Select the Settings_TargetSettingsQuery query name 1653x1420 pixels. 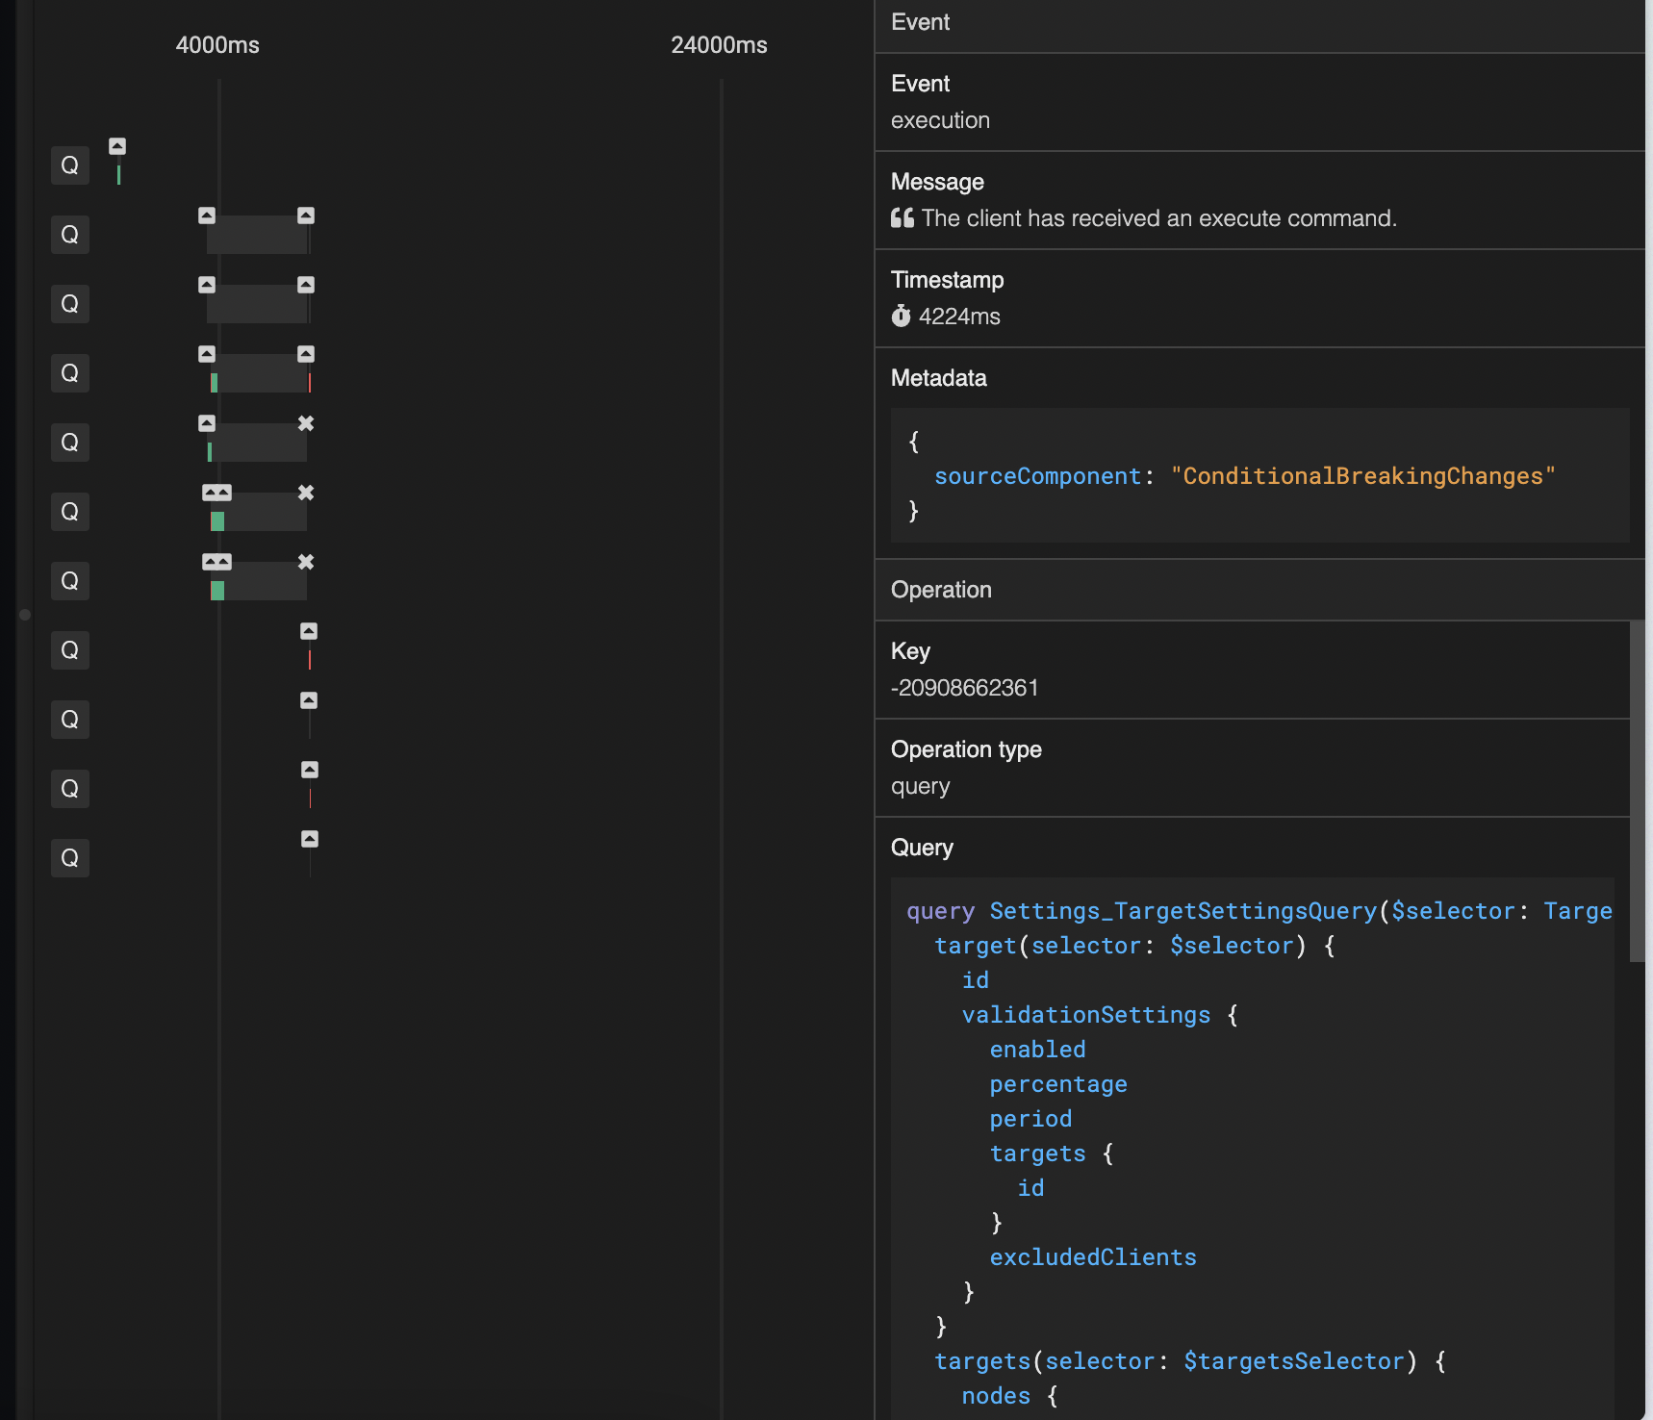(1182, 911)
